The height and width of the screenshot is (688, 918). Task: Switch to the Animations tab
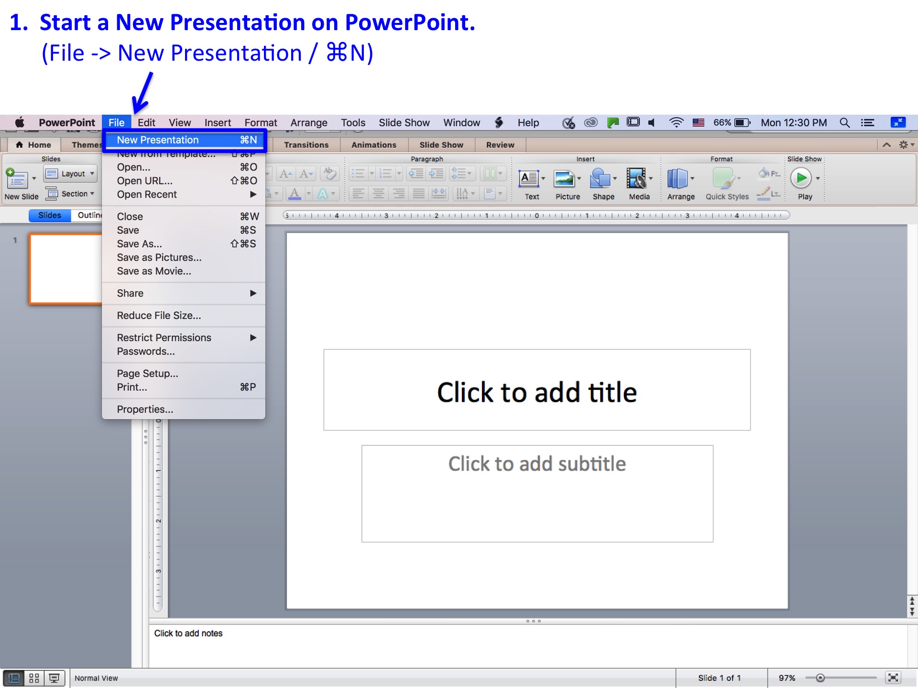[x=374, y=145]
